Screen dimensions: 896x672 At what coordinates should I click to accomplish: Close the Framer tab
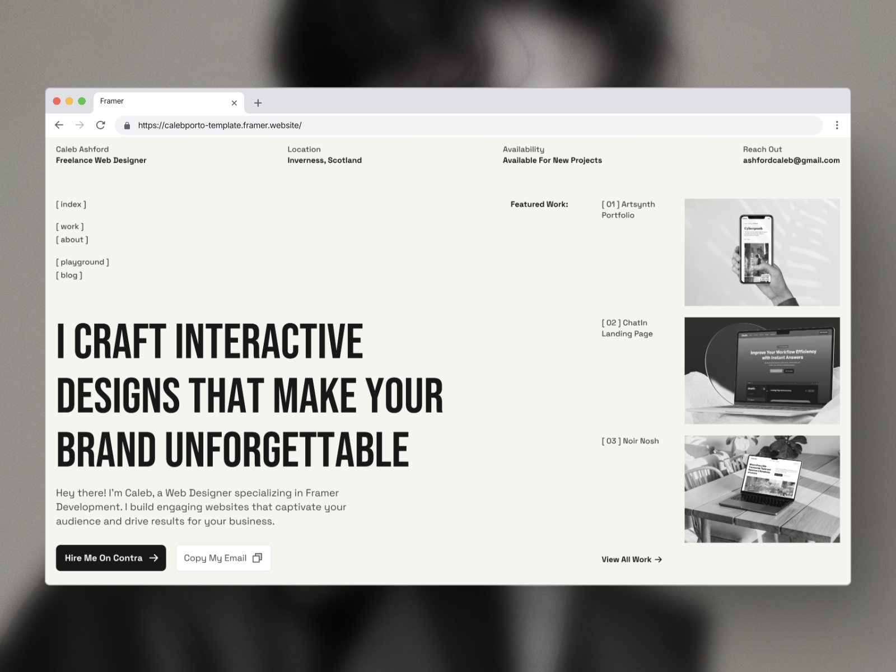click(x=234, y=103)
